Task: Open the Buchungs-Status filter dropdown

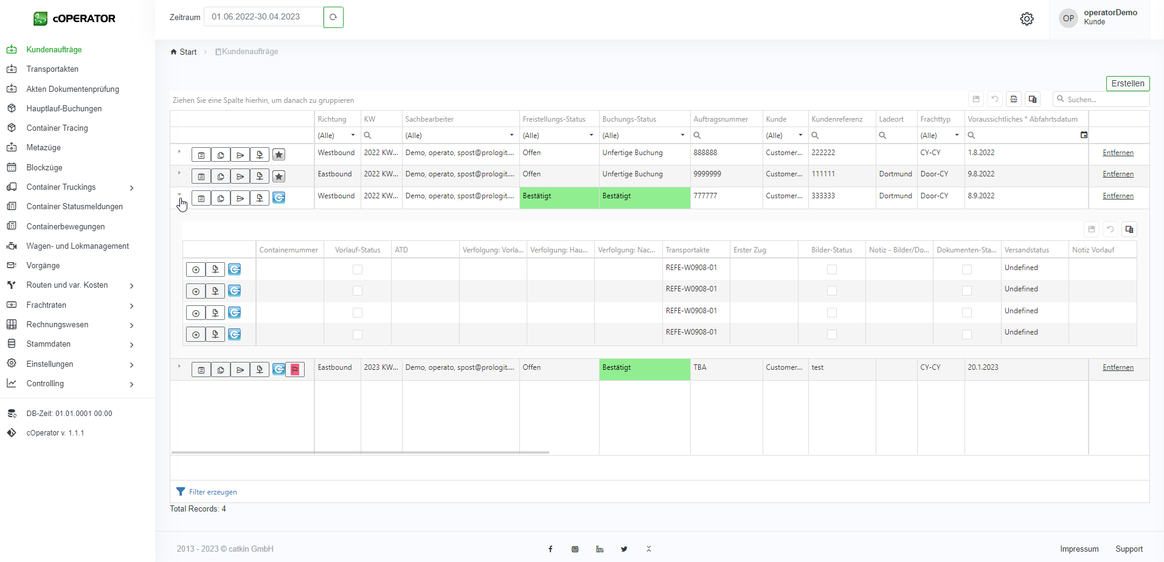Action: tap(682, 135)
